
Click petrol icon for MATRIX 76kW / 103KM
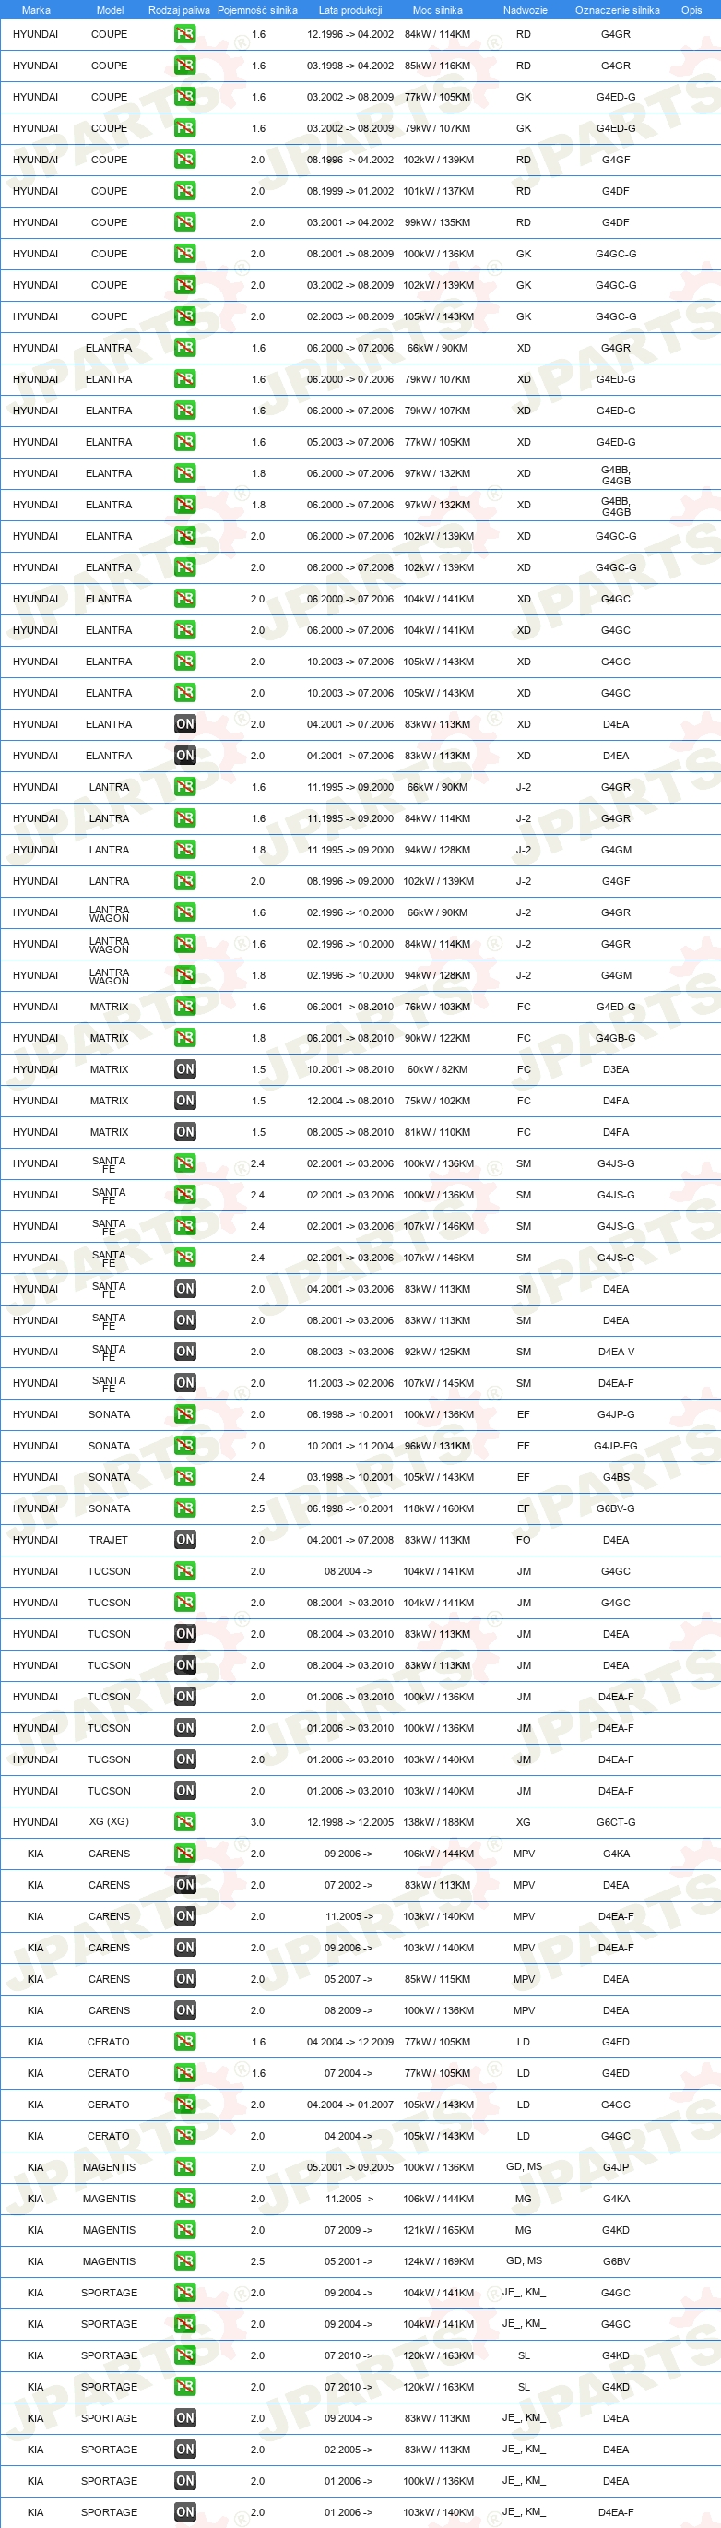click(x=184, y=1007)
